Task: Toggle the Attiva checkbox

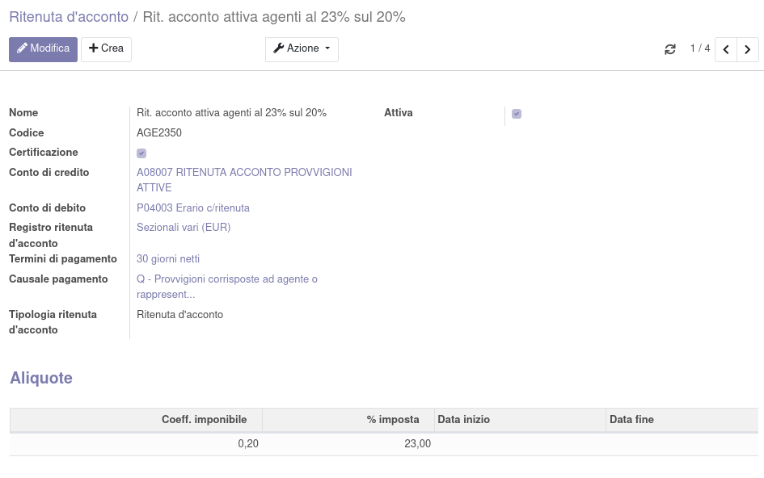Action: [517, 114]
